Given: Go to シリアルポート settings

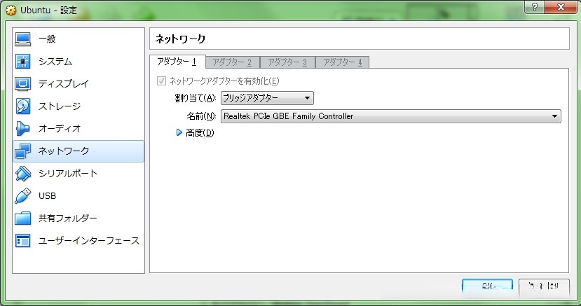Looking at the screenshot, I should [78, 174].
